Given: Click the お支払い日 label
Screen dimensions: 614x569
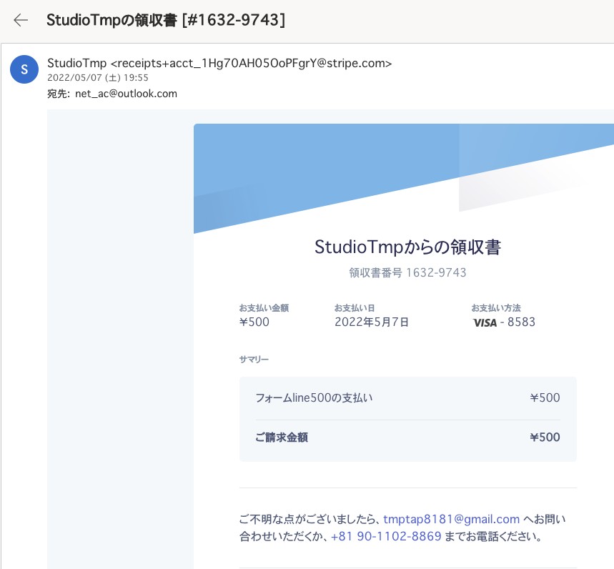Looking at the screenshot, I should click(x=355, y=308).
